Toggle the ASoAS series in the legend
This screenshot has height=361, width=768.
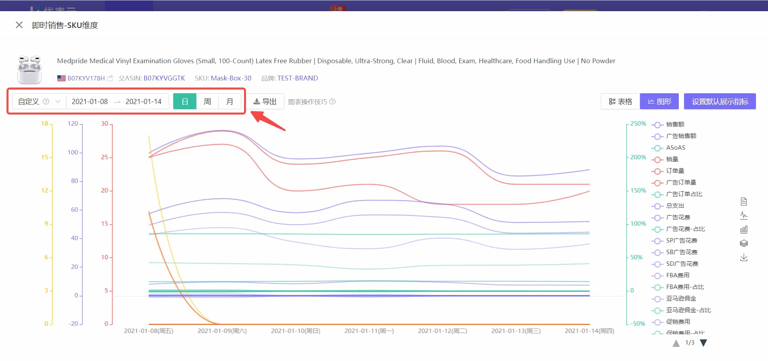coord(675,148)
